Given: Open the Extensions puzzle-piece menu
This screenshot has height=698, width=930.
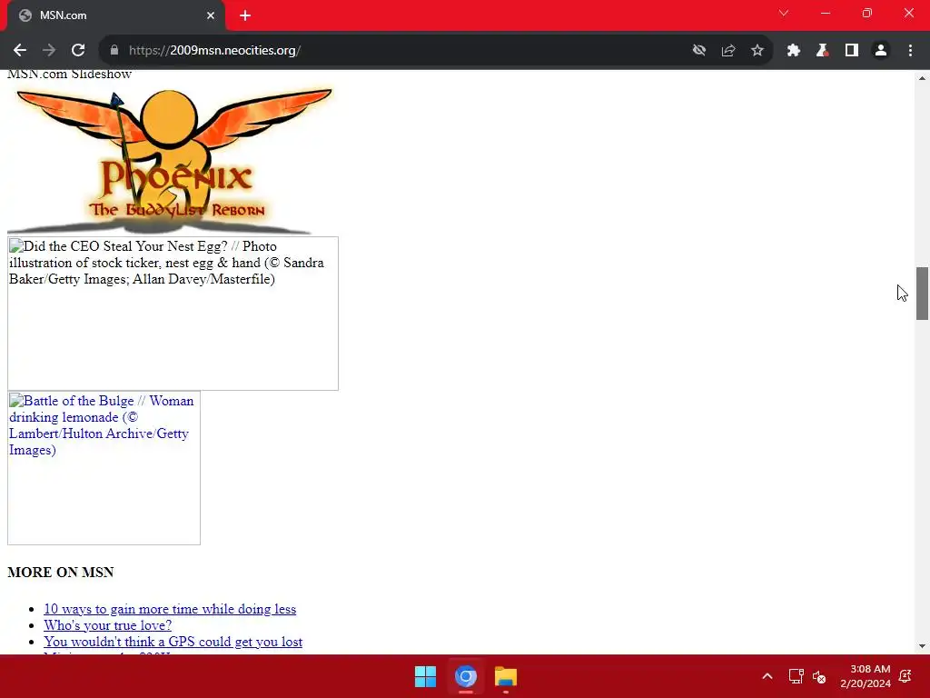Looking at the screenshot, I should click(794, 51).
